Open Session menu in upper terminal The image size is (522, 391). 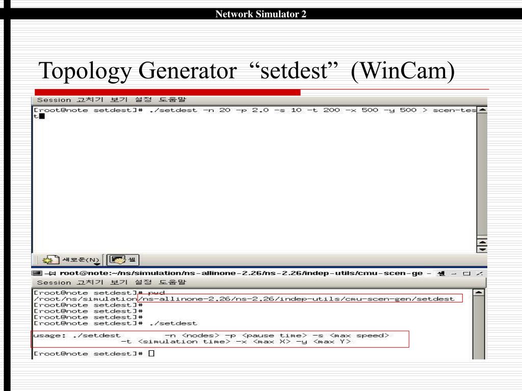click(x=54, y=100)
